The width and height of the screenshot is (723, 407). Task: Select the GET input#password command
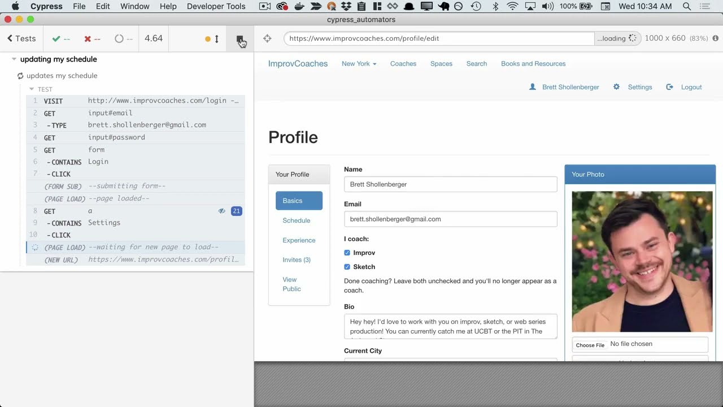(136, 137)
